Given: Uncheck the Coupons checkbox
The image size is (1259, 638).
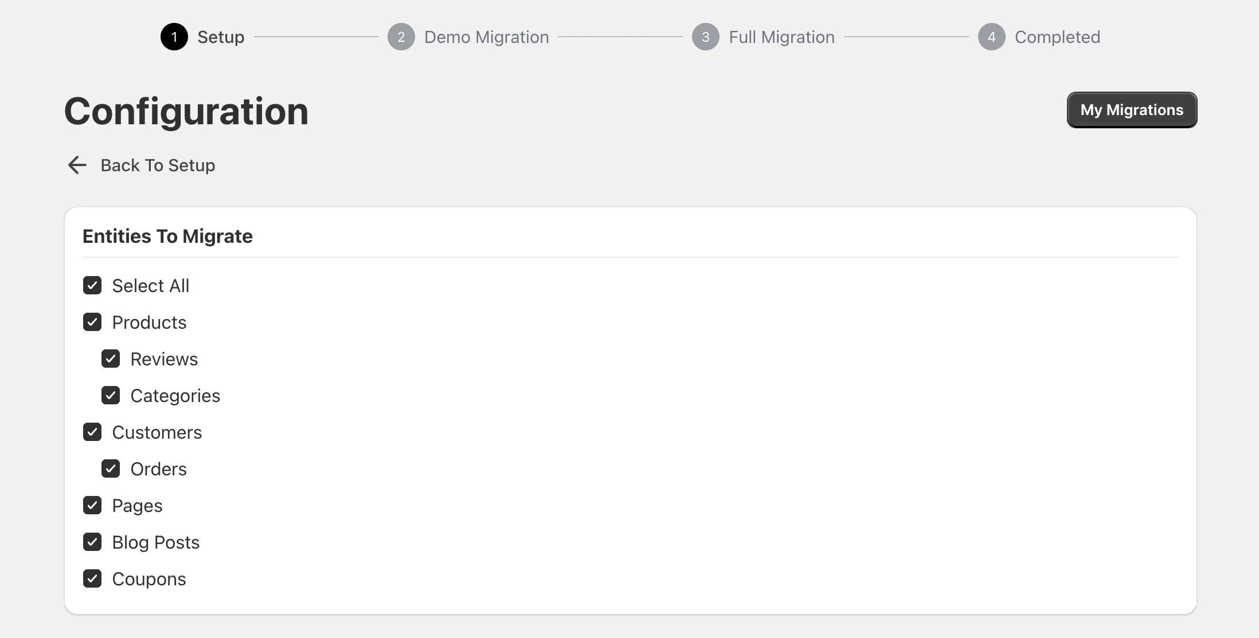Looking at the screenshot, I should 92,578.
